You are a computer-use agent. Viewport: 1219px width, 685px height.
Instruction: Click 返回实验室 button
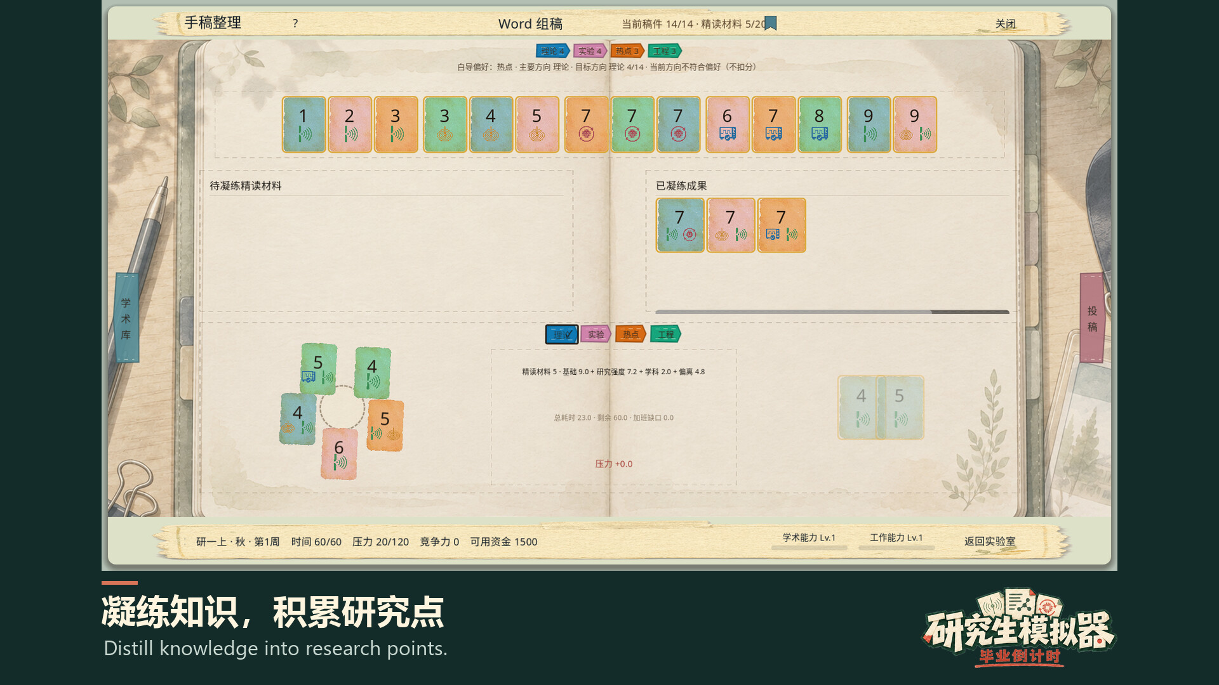pos(990,541)
